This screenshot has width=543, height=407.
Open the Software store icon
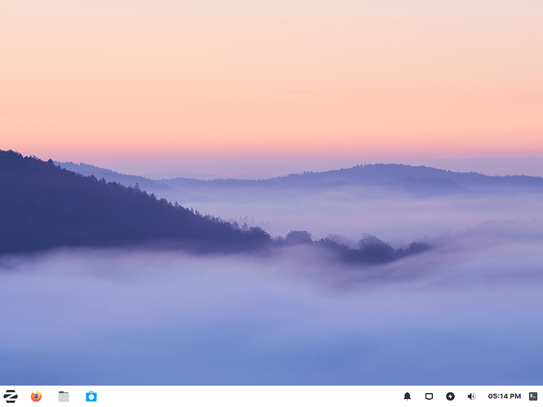91,396
